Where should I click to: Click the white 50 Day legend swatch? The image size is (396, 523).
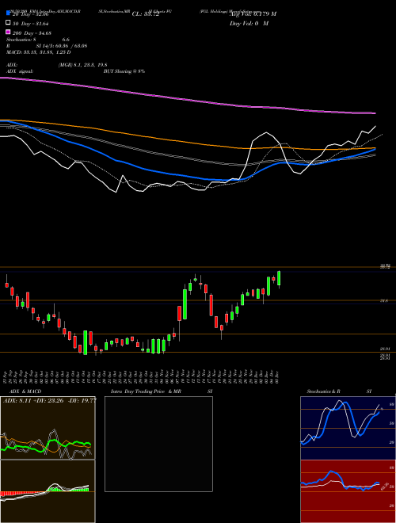(x=8, y=23)
